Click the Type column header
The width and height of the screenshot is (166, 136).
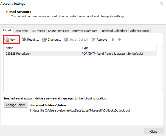119,48
